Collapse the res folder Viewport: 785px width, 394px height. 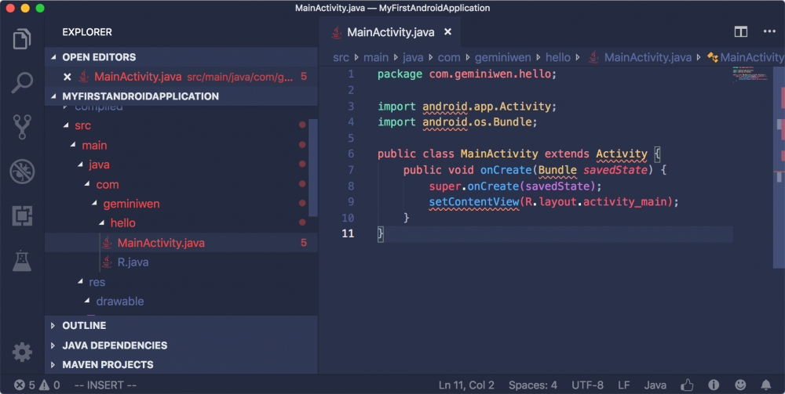click(80, 282)
